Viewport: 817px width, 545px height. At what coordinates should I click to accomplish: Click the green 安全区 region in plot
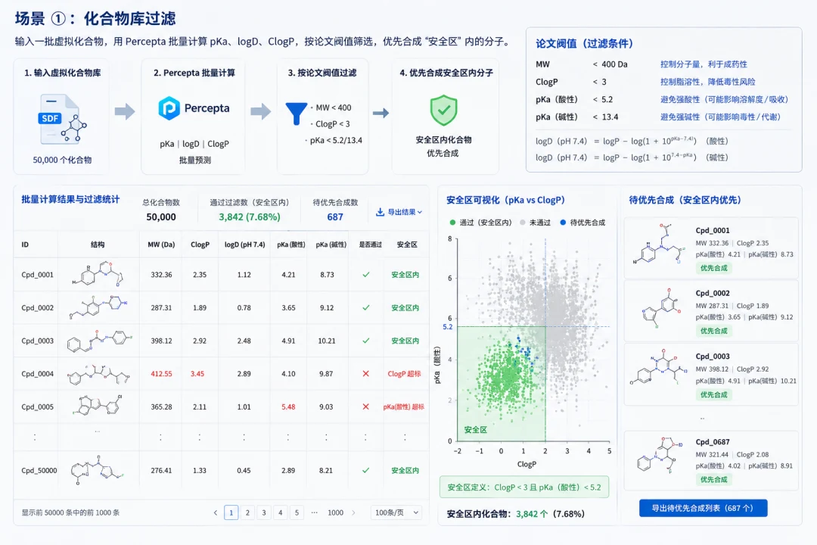click(502, 384)
